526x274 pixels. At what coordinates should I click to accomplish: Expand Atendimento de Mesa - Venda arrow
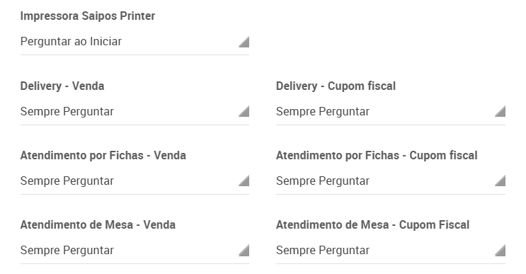pyautogui.click(x=244, y=250)
